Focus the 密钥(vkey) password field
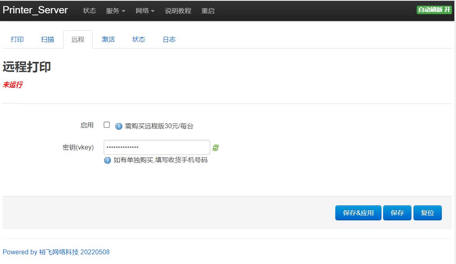 coord(157,147)
